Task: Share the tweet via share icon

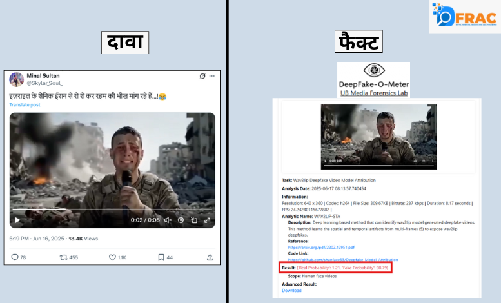Action: coord(210,257)
